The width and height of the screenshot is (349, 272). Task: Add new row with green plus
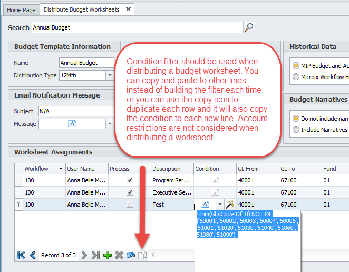click(x=108, y=255)
